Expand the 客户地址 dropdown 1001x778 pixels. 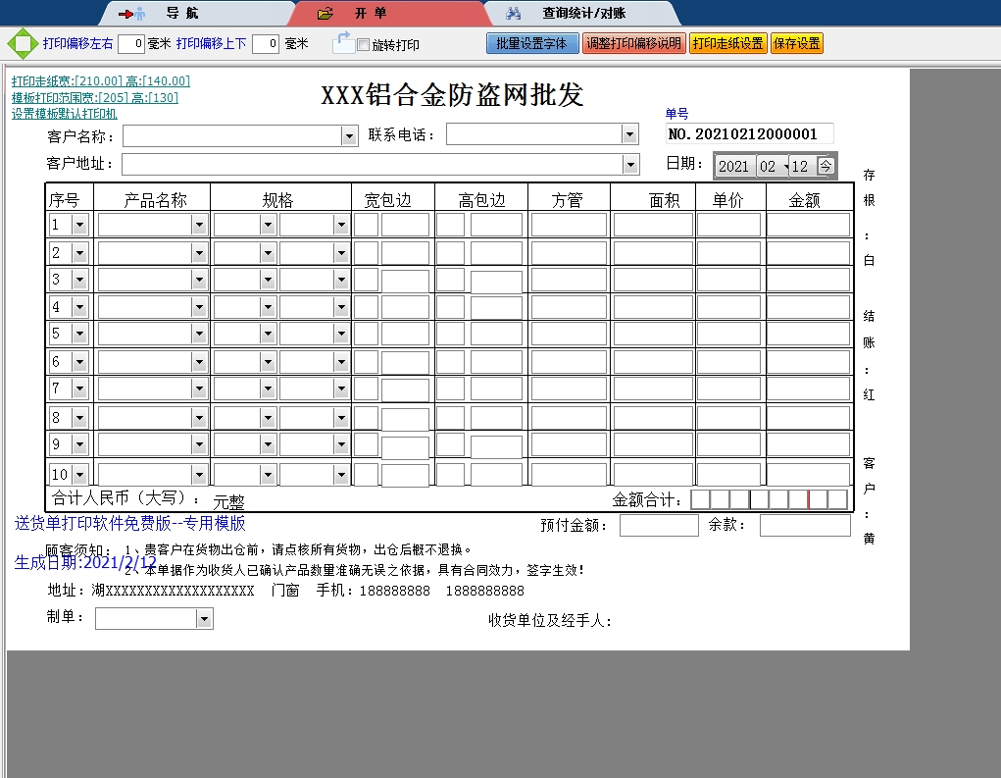(630, 164)
